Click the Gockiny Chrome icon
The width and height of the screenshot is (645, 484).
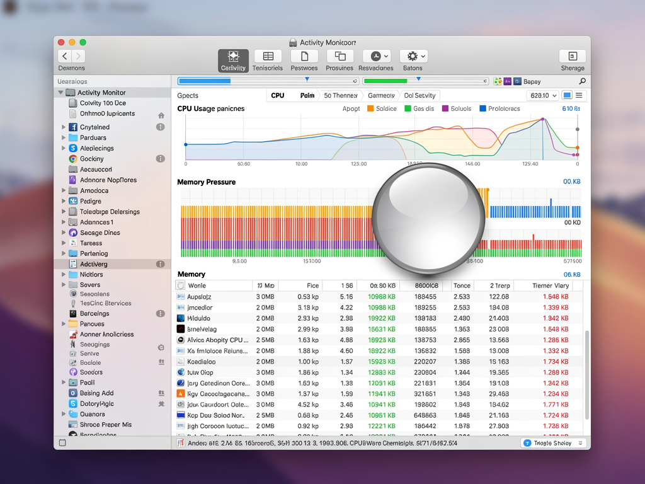[73, 159]
